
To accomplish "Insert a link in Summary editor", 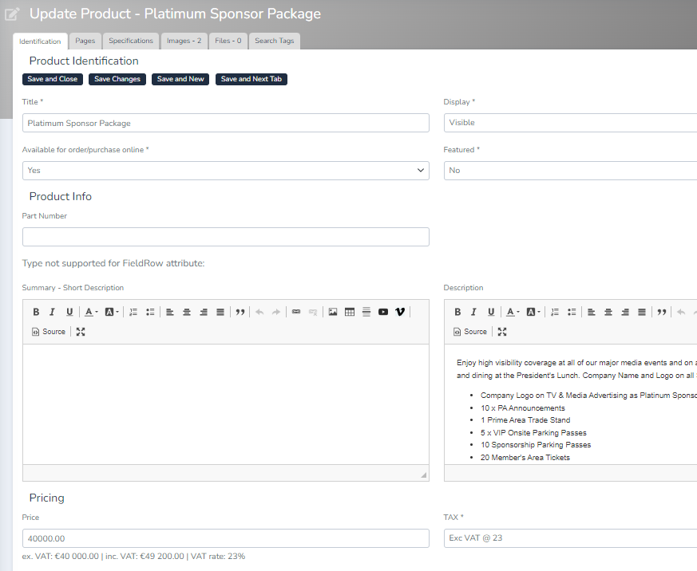I will click(x=296, y=312).
